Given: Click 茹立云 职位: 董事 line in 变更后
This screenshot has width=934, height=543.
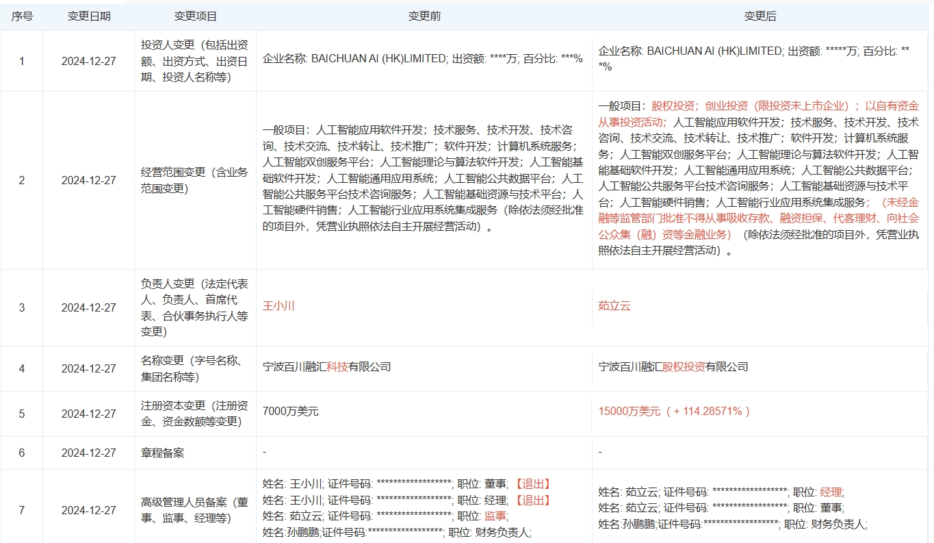Looking at the screenshot, I should pos(721,508).
